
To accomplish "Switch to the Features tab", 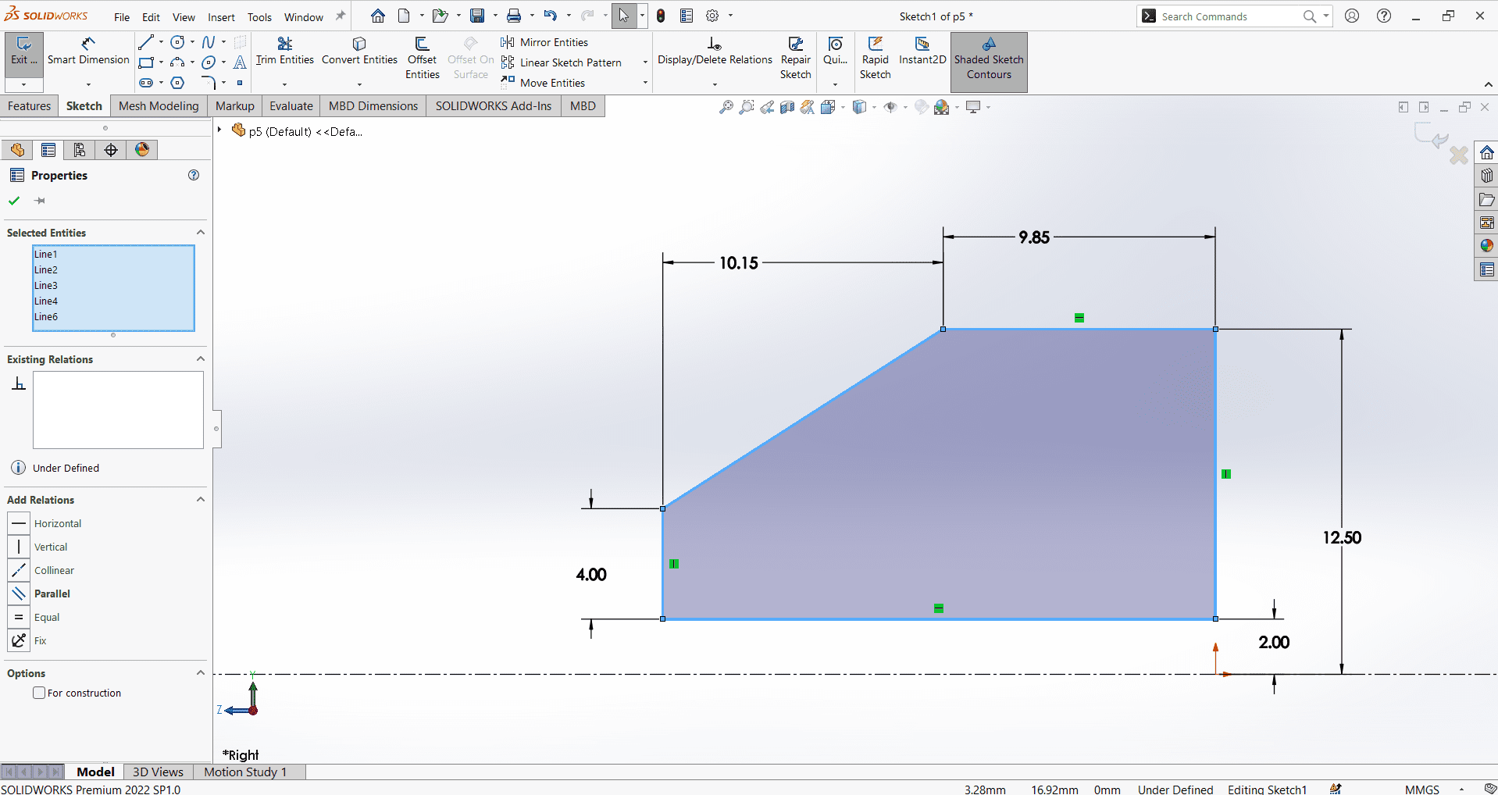I will pyautogui.click(x=30, y=106).
